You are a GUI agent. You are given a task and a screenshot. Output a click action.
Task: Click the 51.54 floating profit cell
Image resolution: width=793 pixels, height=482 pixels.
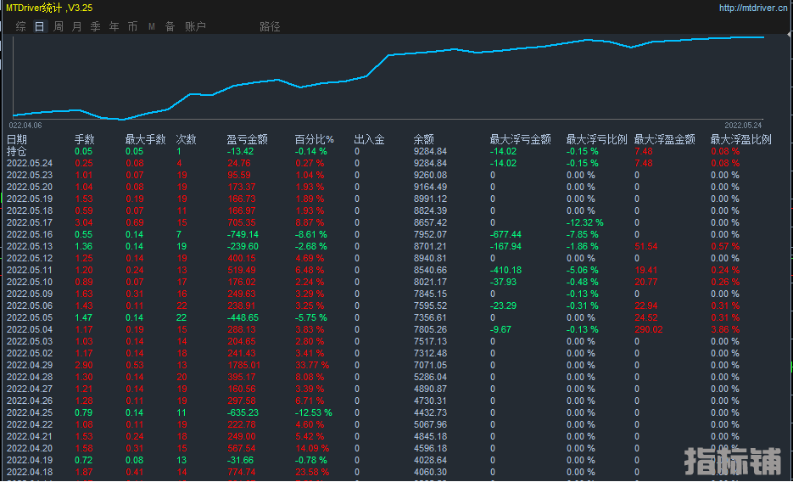click(646, 246)
